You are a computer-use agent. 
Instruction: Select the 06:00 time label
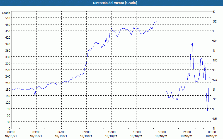(x=61, y=132)
